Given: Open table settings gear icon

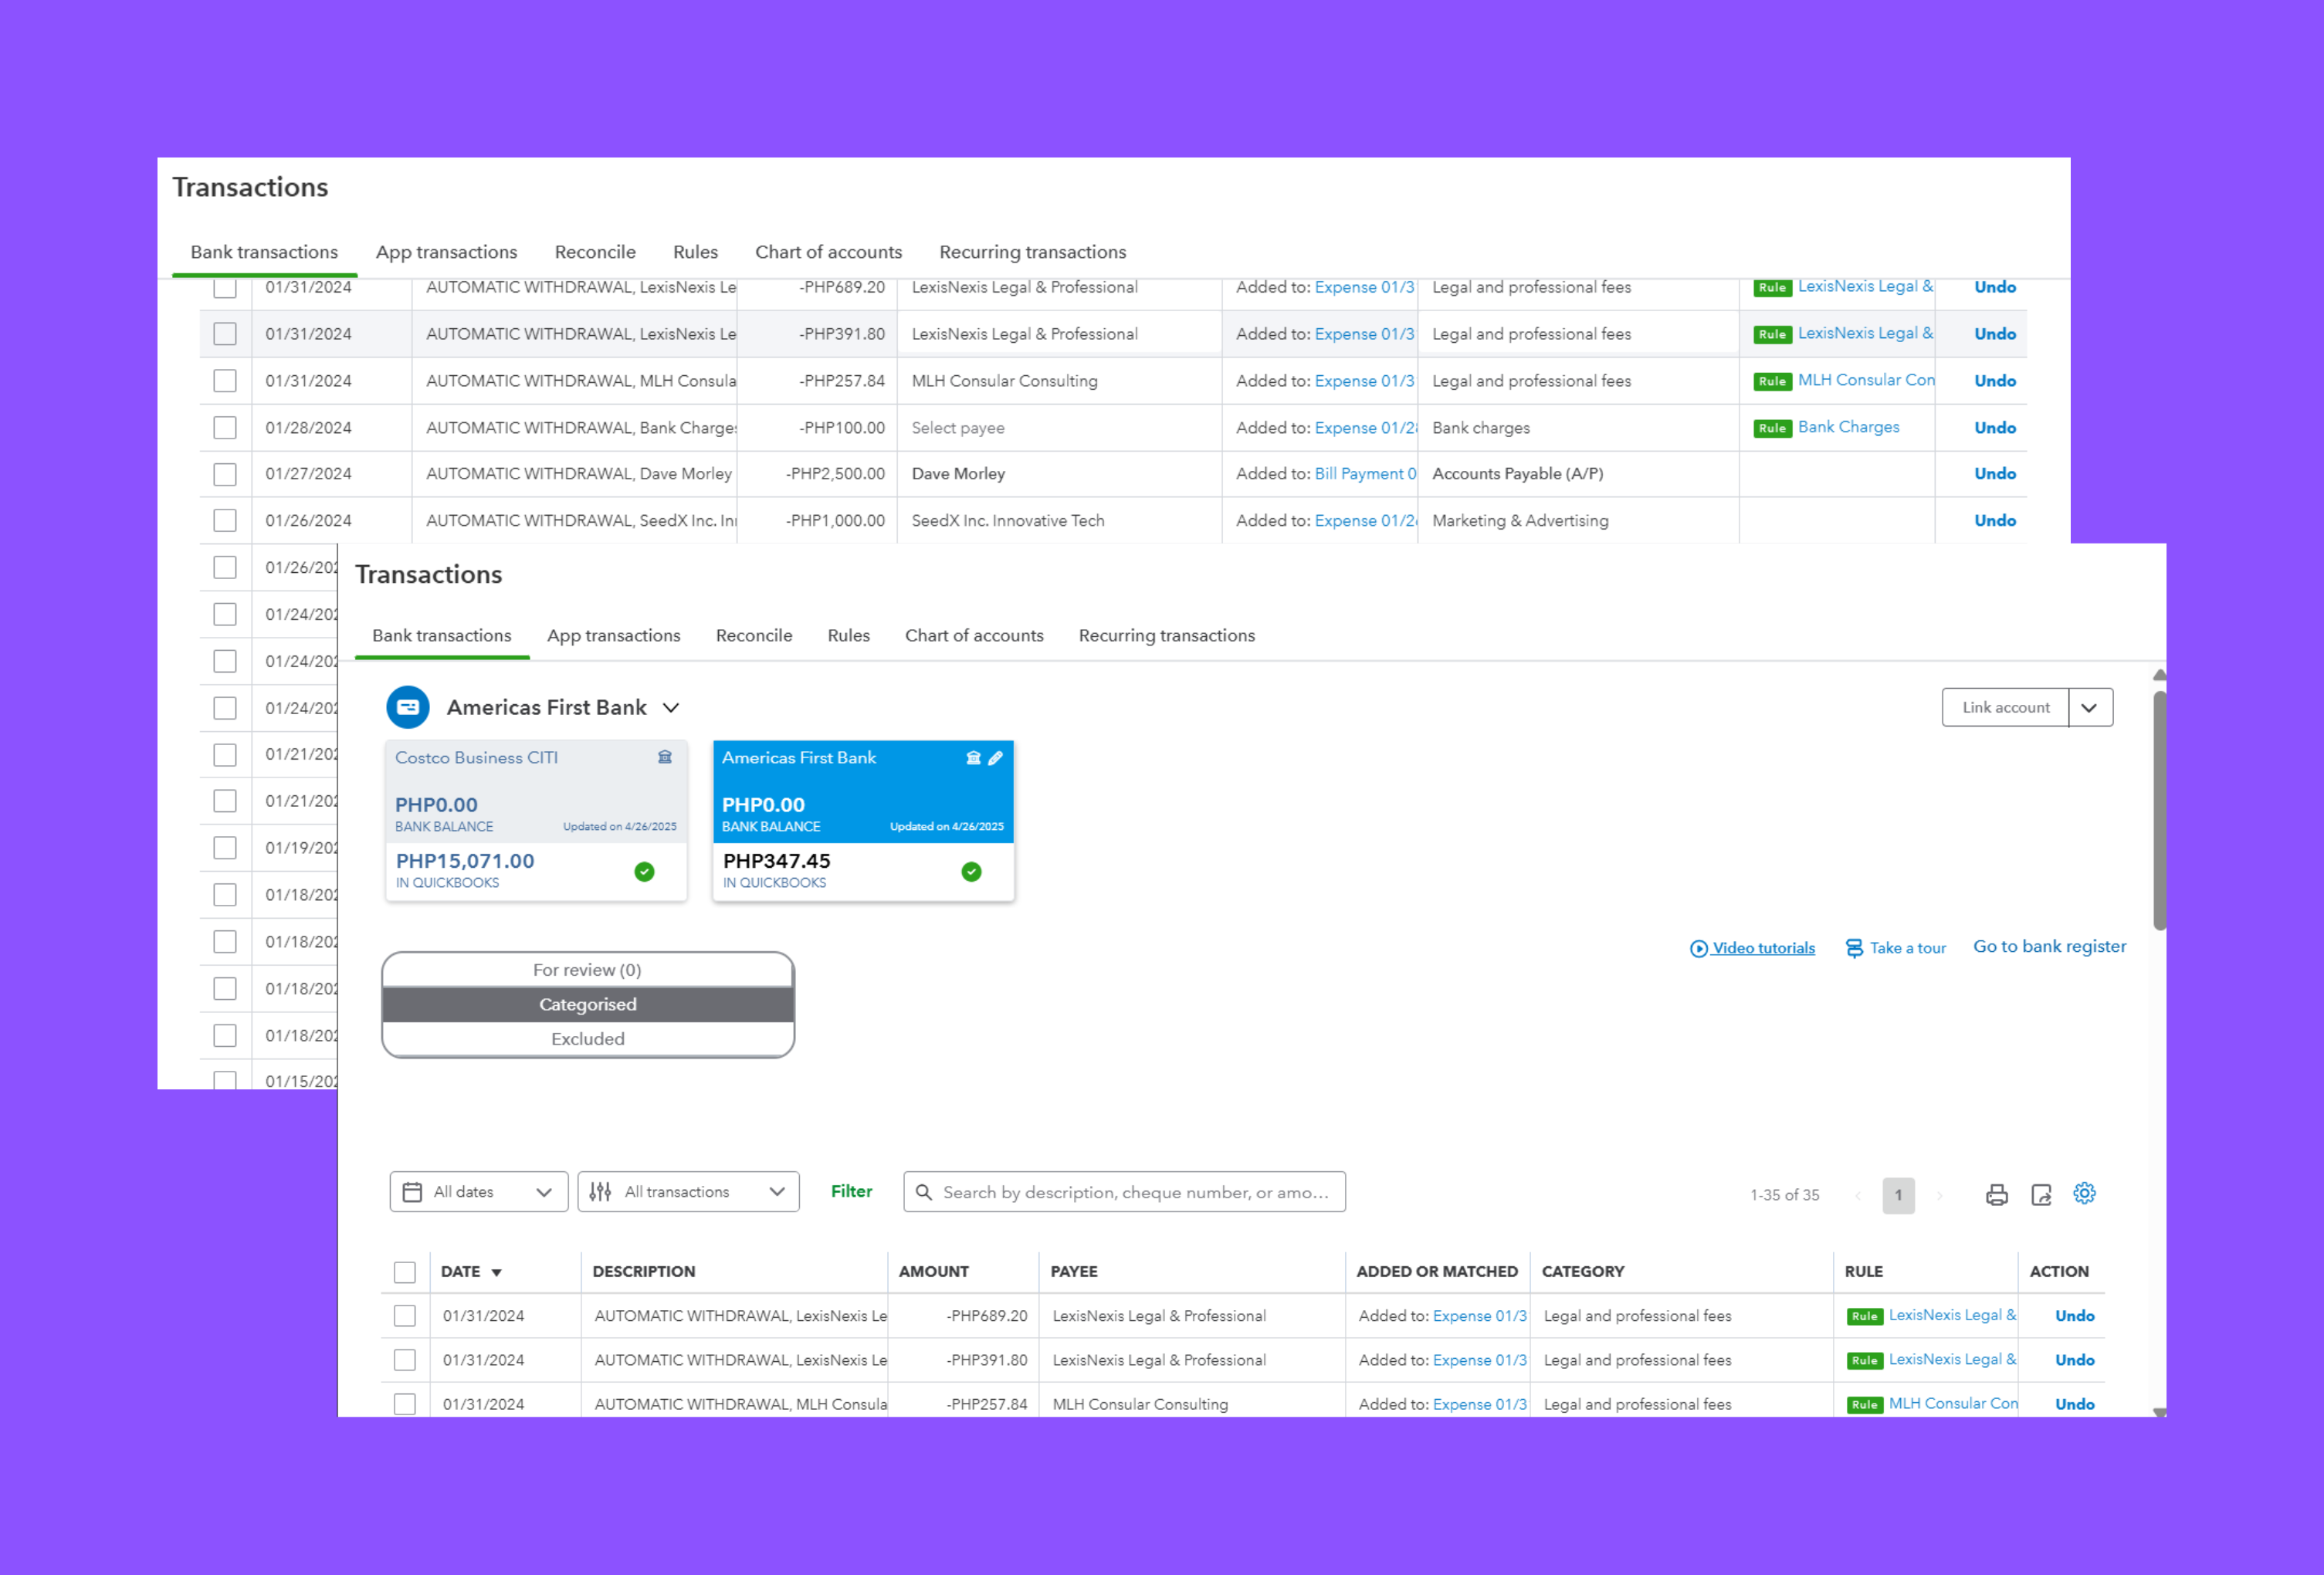Looking at the screenshot, I should 2084,1193.
